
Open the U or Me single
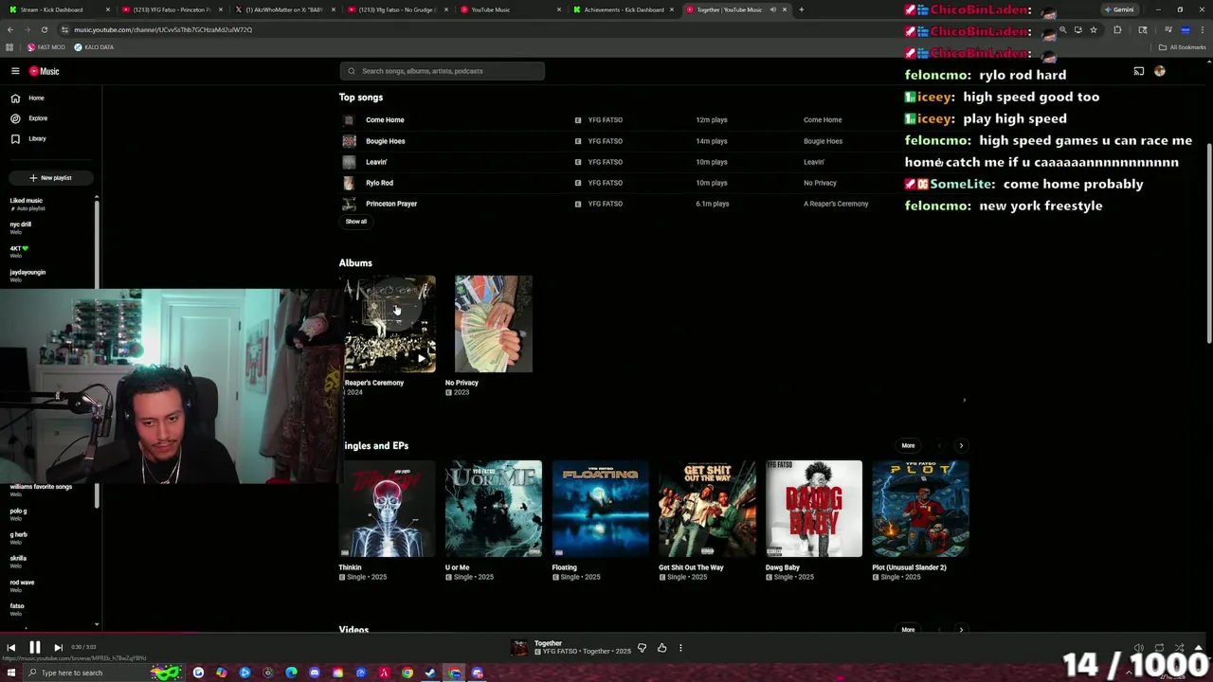point(494,509)
